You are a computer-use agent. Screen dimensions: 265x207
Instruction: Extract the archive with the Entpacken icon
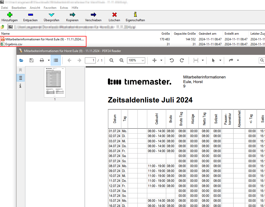coord(30,17)
